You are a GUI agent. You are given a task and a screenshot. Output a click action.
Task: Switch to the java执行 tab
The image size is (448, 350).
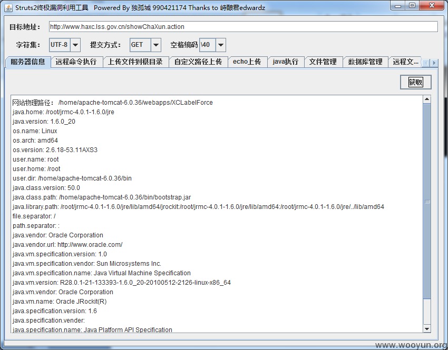coord(286,62)
